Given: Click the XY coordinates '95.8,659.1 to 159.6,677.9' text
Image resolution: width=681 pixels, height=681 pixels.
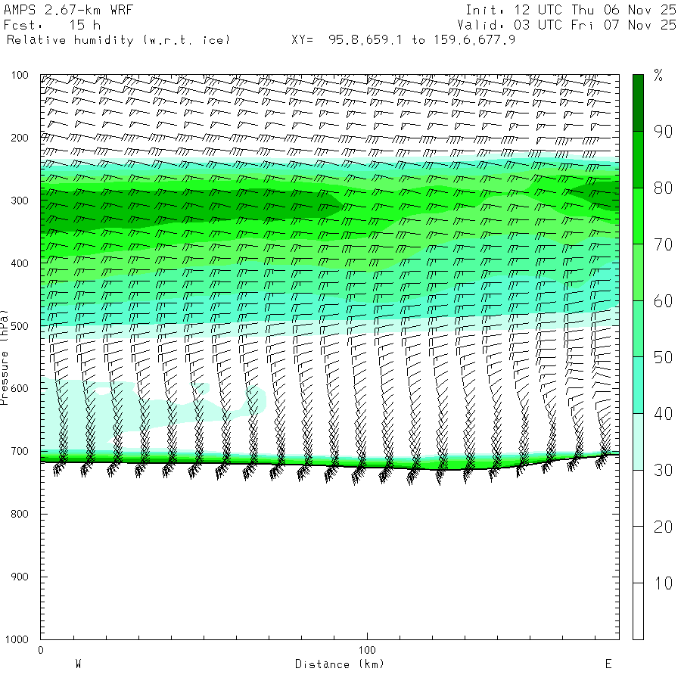Looking at the screenshot, I should coord(421,40).
